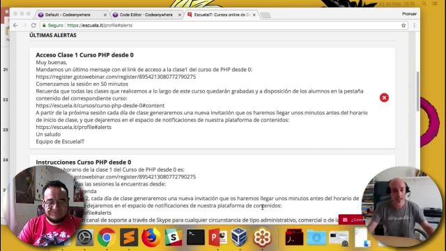Image resolution: width=446 pixels, height=251 pixels.
Task: Open the escuela.it/profile#alerts link in first alert
Action: coord(74,127)
